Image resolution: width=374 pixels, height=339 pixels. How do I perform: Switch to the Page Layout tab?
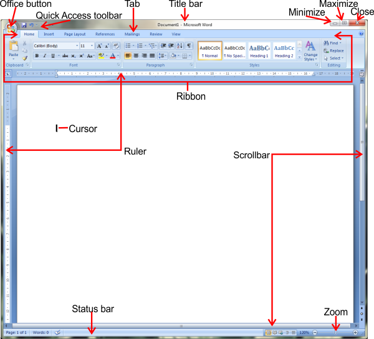click(75, 34)
